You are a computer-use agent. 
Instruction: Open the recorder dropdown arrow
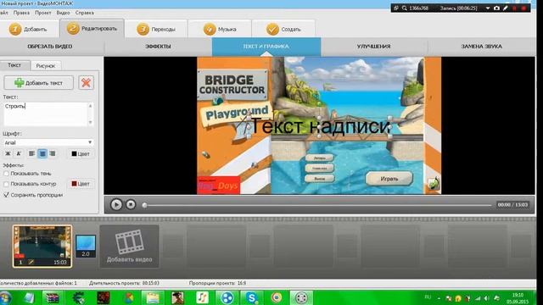(488, 8)
